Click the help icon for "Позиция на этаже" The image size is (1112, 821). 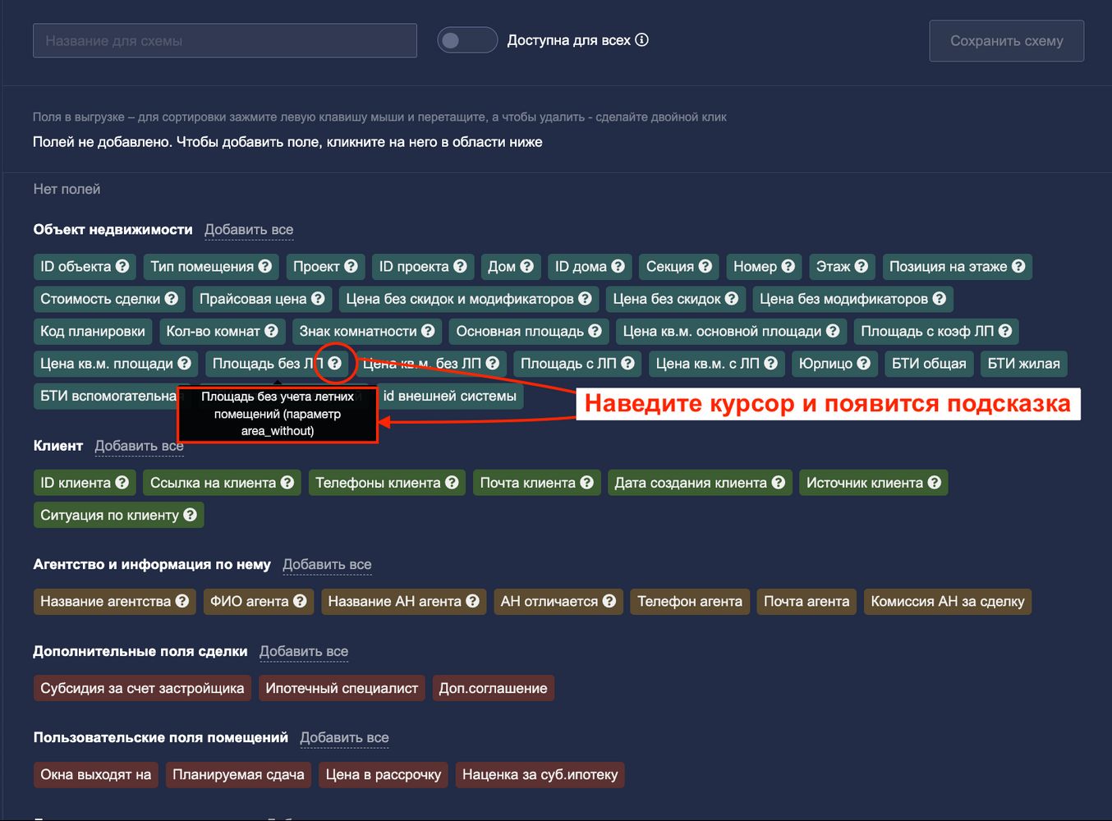[x=1018, y=266]
